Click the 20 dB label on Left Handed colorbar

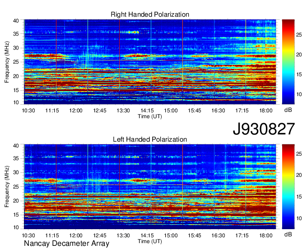click(x=299, y=175)
